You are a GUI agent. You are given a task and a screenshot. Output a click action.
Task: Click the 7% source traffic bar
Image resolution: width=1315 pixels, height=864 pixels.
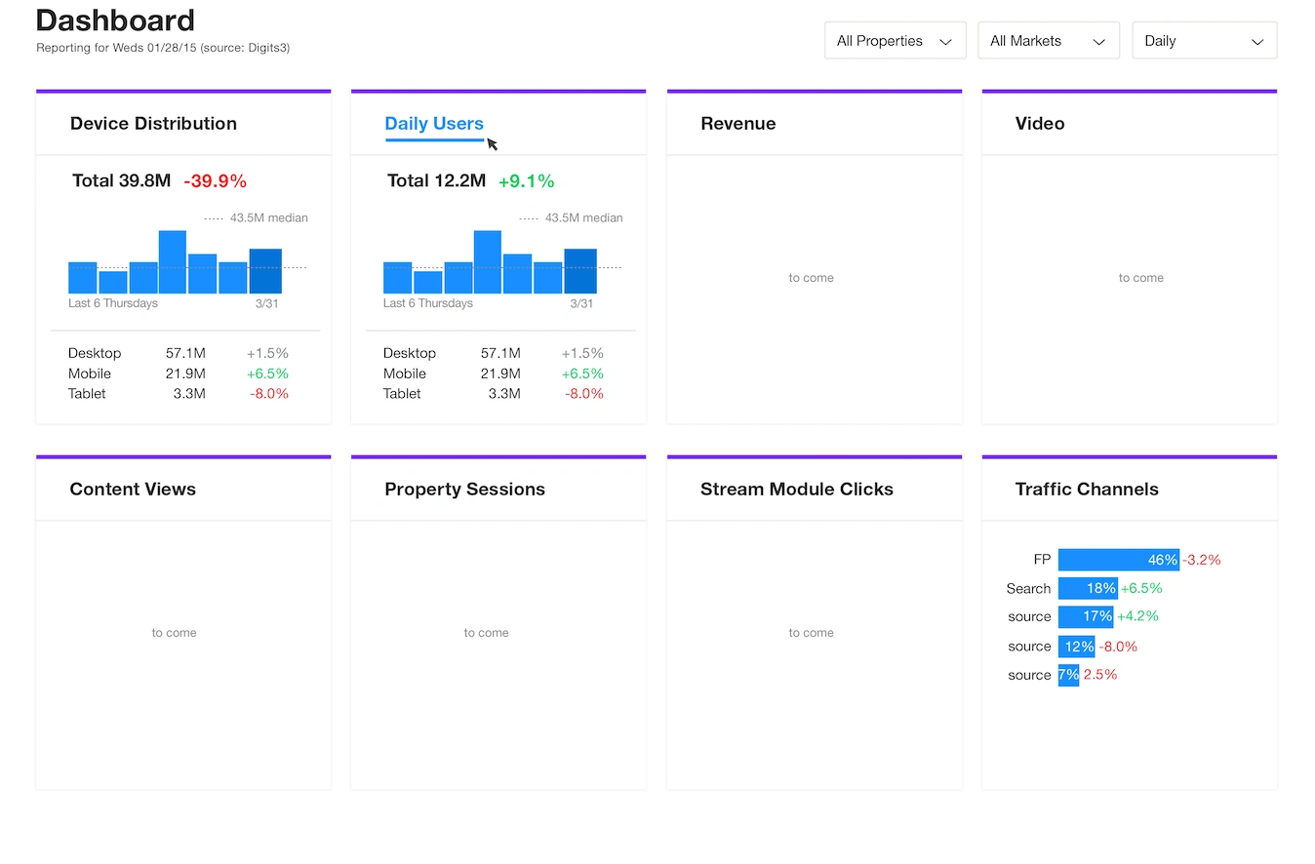(x=1068, y=675)
